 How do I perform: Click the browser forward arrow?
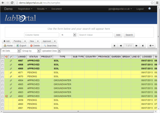(7, 3)
